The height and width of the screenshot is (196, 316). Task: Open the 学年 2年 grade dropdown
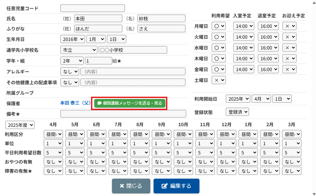(x=72, y=61)
